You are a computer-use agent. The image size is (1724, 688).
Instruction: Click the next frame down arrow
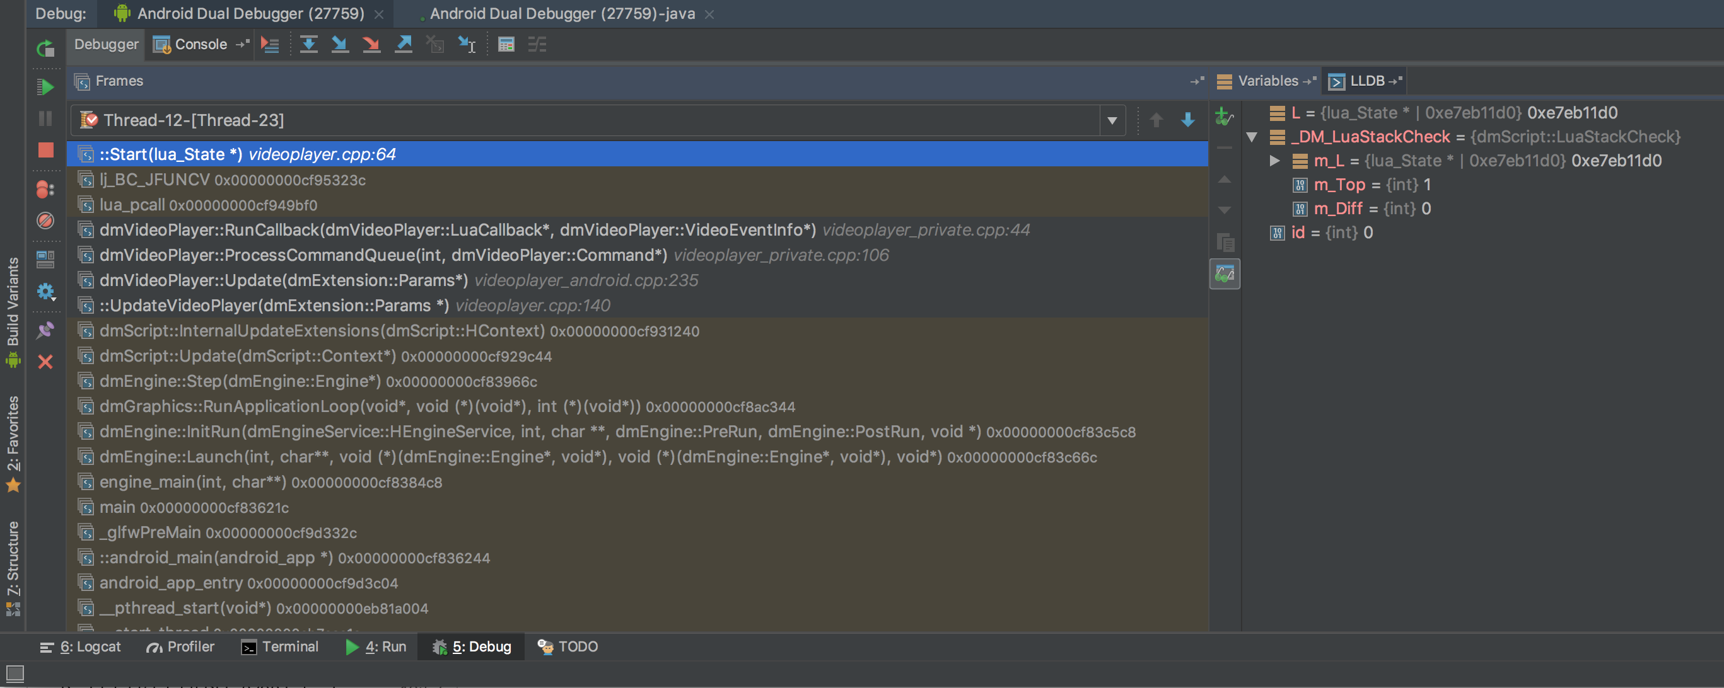pyautogui.click(x=1188, y=120)
